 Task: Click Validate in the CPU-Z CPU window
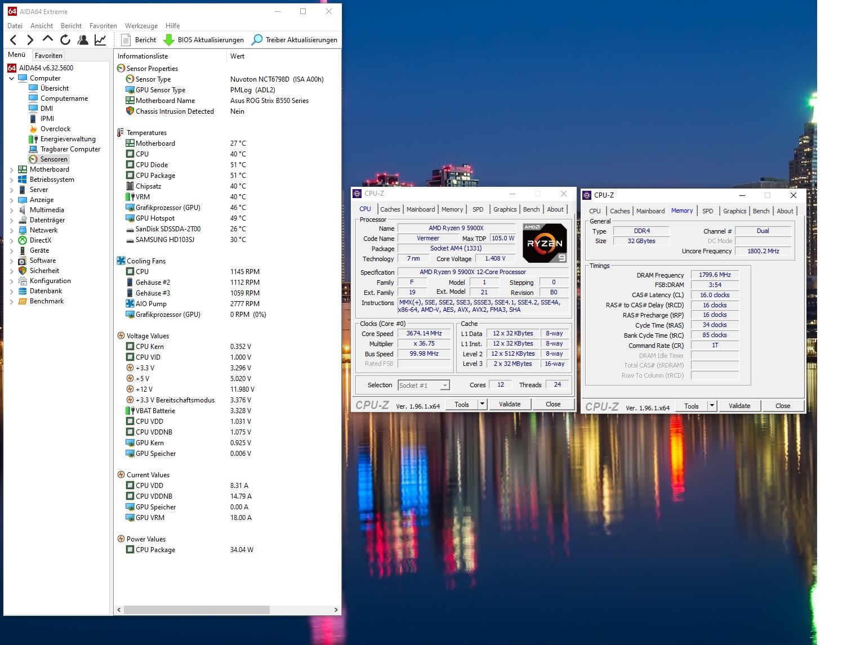coord(509,404)
